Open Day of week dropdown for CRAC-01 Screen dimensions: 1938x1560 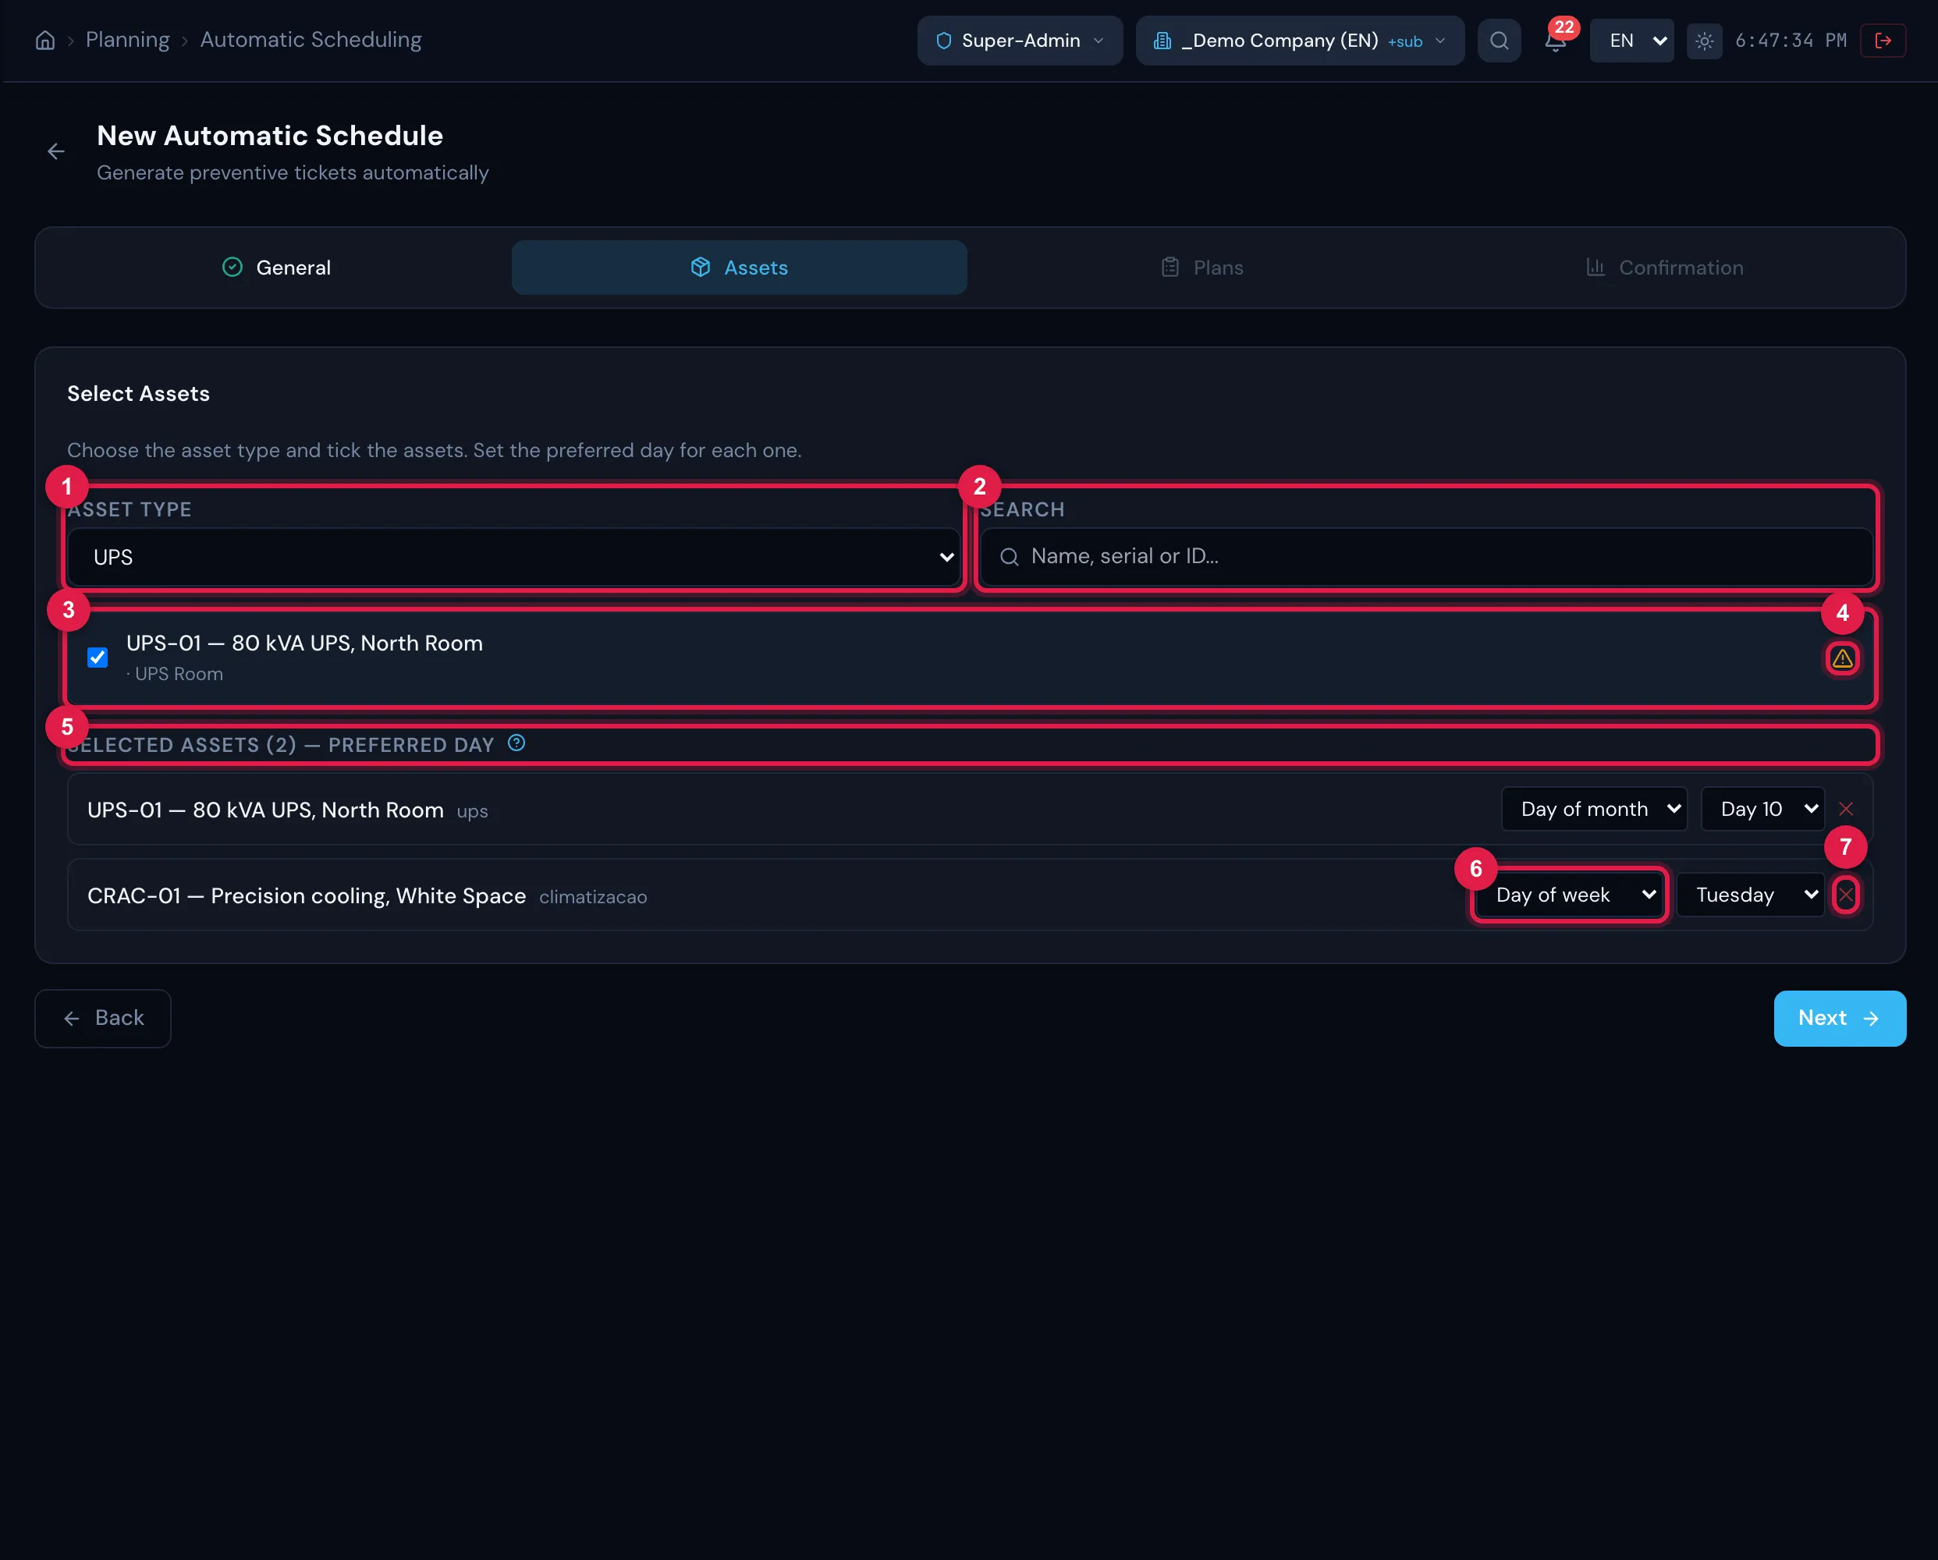pos(1570,895)
